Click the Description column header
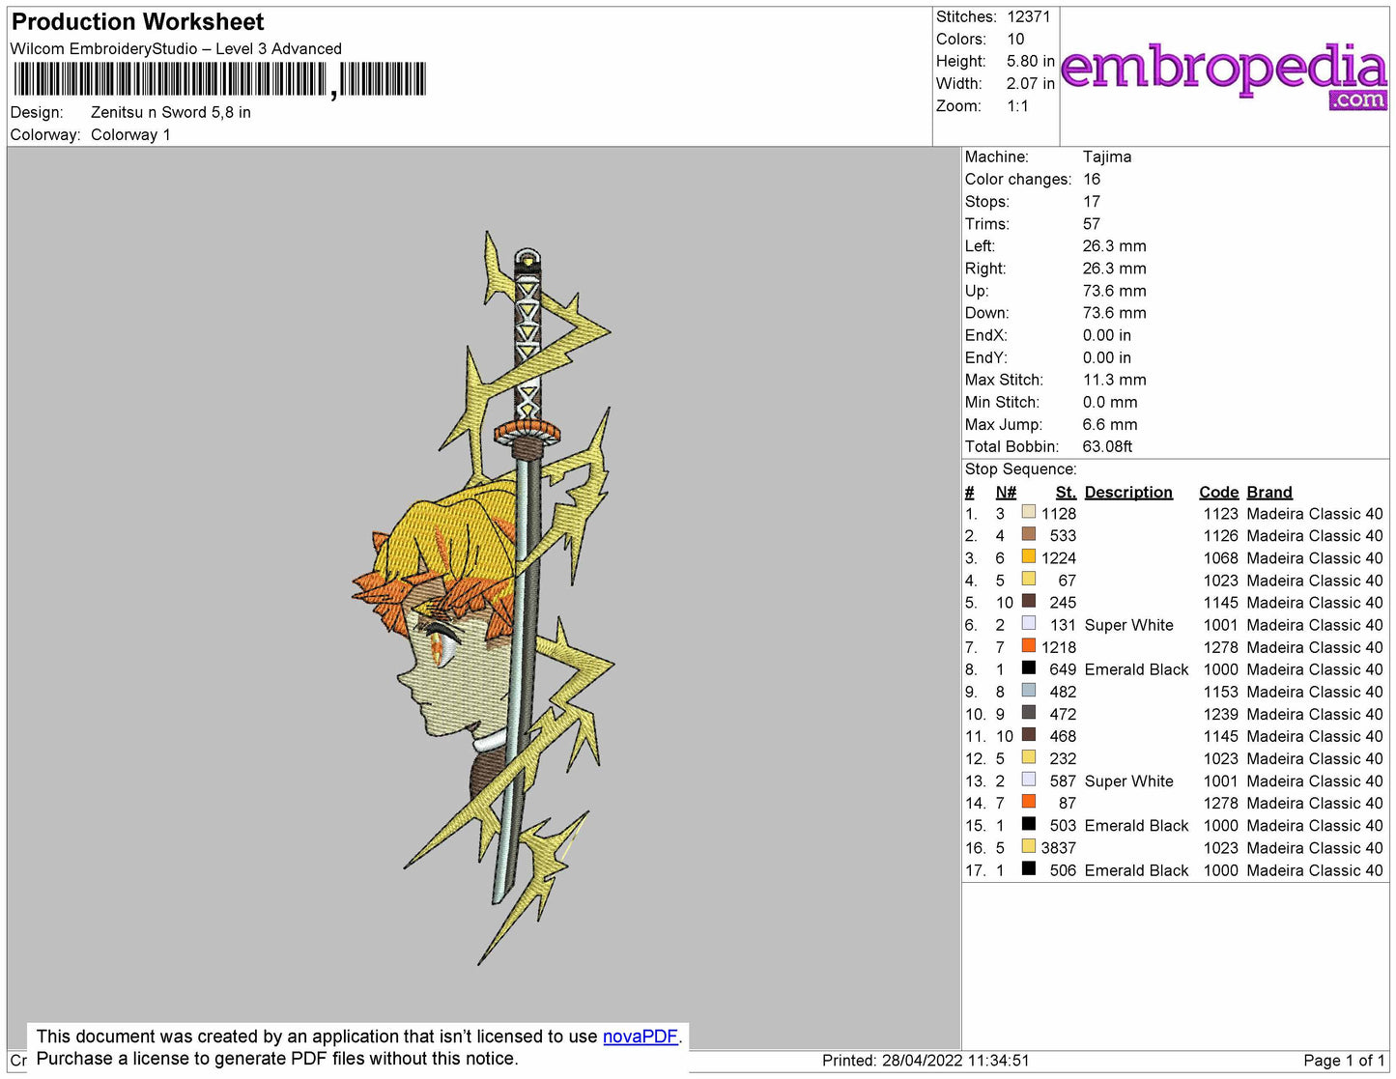Viewport: 1396px width, 1079px height. click(x=1128, y=492)
